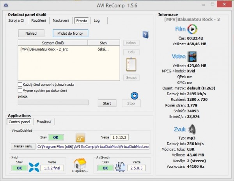Click the Xvid version field 1.3.2 final
The height and width of the screenshot is (181, 234).
pos(52,168)
